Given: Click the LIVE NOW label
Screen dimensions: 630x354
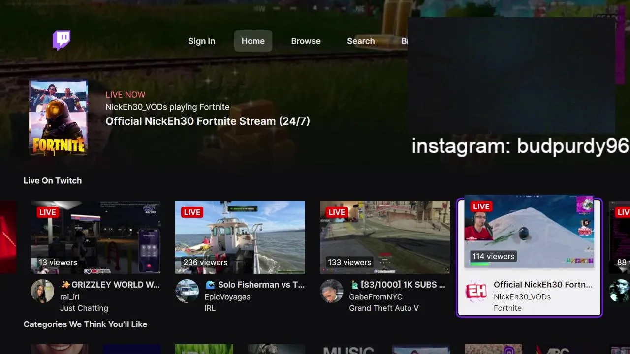Looking at the screenshot, I should [x=126, y=95].
